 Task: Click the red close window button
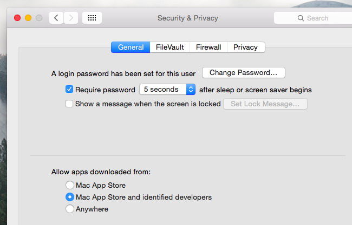click(x=17, y=18)
